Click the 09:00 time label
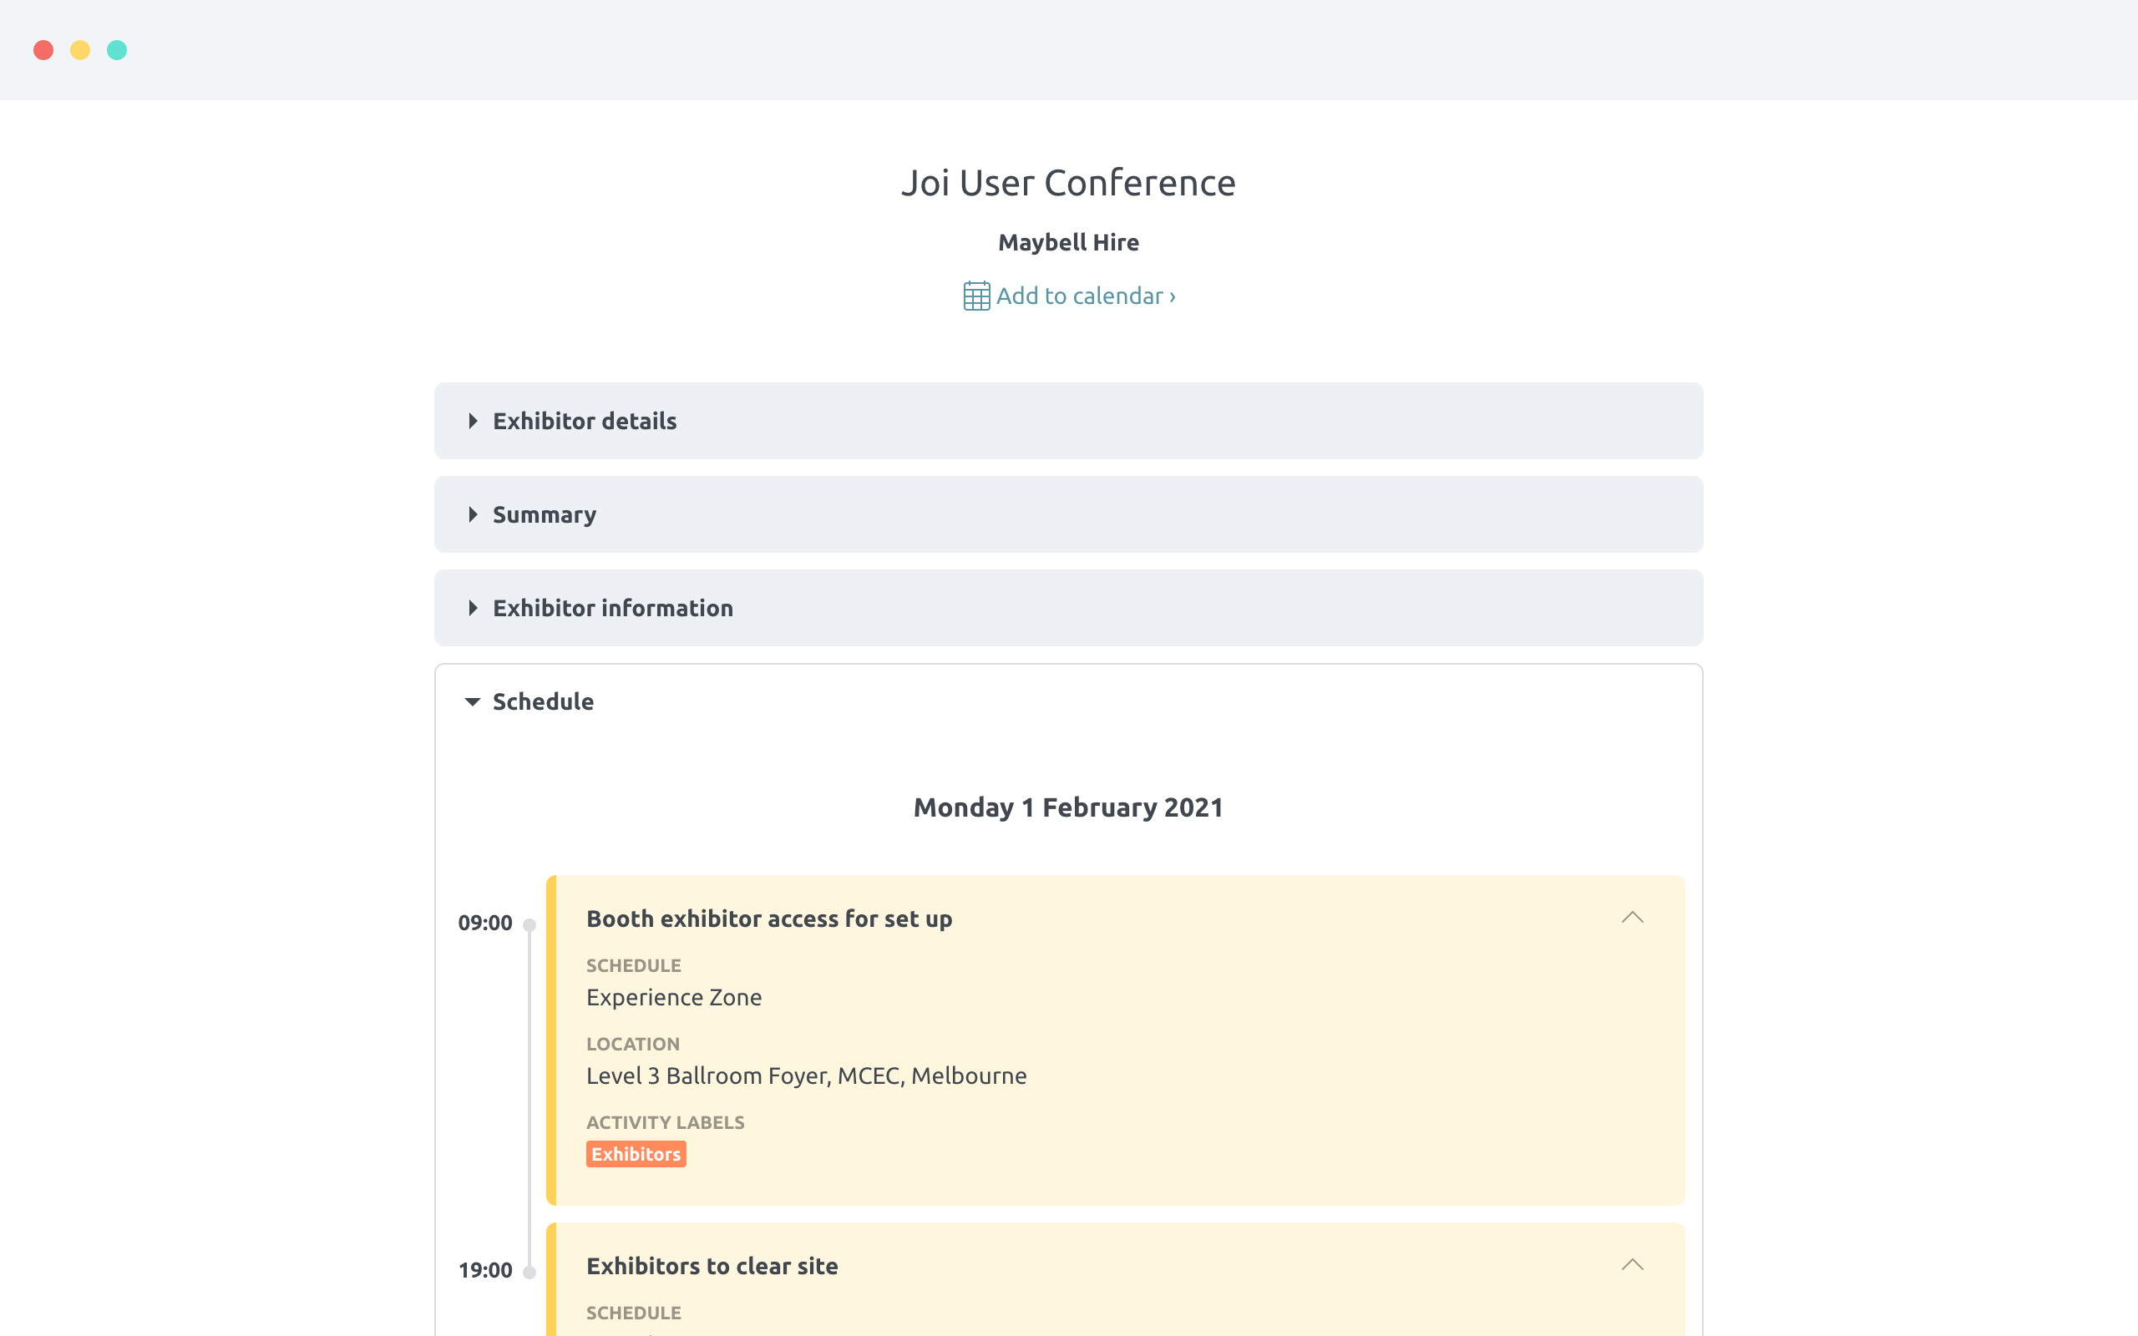This screenshot has width=2138, height=1336. click(485, 924)
